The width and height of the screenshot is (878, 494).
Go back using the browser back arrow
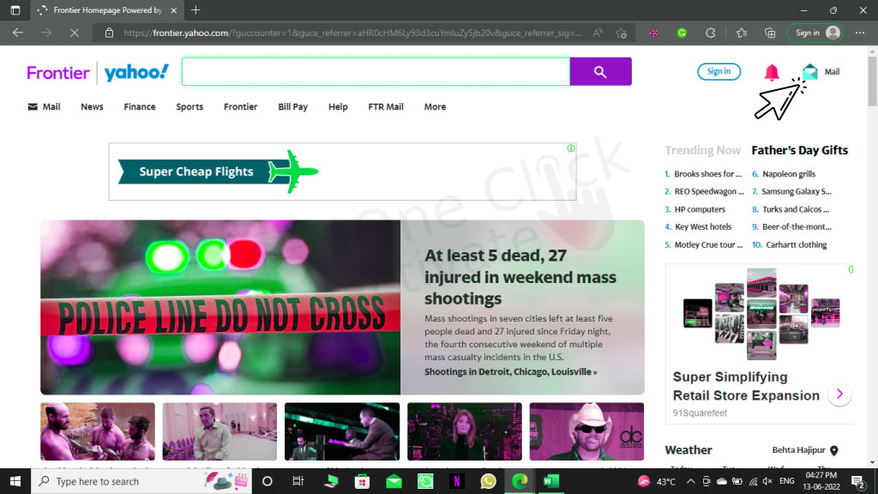pyautogui.click(x=18, y=33)
